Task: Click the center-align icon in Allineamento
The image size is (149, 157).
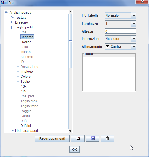Action: (x=107, y=46)
